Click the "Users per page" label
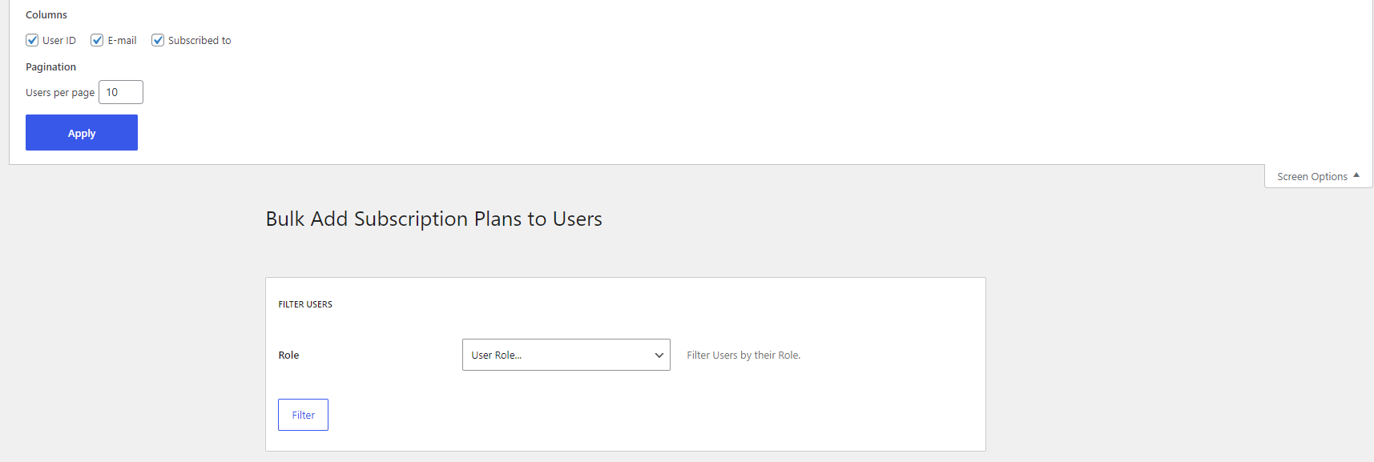The width and height of the screenshot is (1374, 462). pyautogui.click(x=60, y=93)
